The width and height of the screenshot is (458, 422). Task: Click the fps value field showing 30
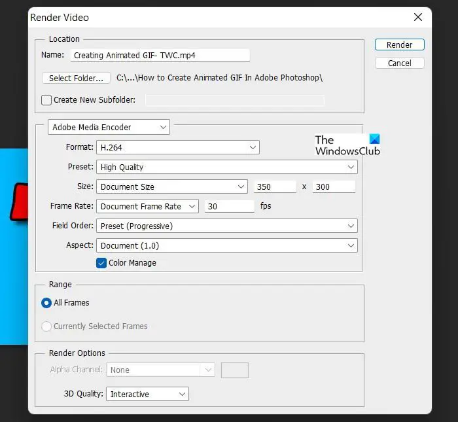click(x=229, y=206)
